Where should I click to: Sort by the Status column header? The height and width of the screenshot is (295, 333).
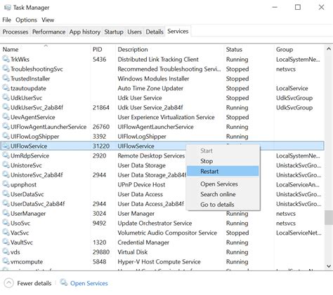[x=234, y=50]
